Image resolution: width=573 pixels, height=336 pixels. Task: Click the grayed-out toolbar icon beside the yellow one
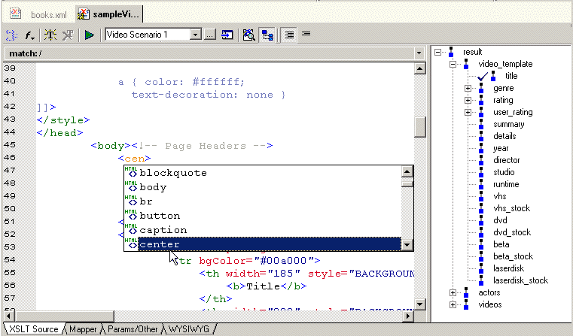[x=68, y=35]
